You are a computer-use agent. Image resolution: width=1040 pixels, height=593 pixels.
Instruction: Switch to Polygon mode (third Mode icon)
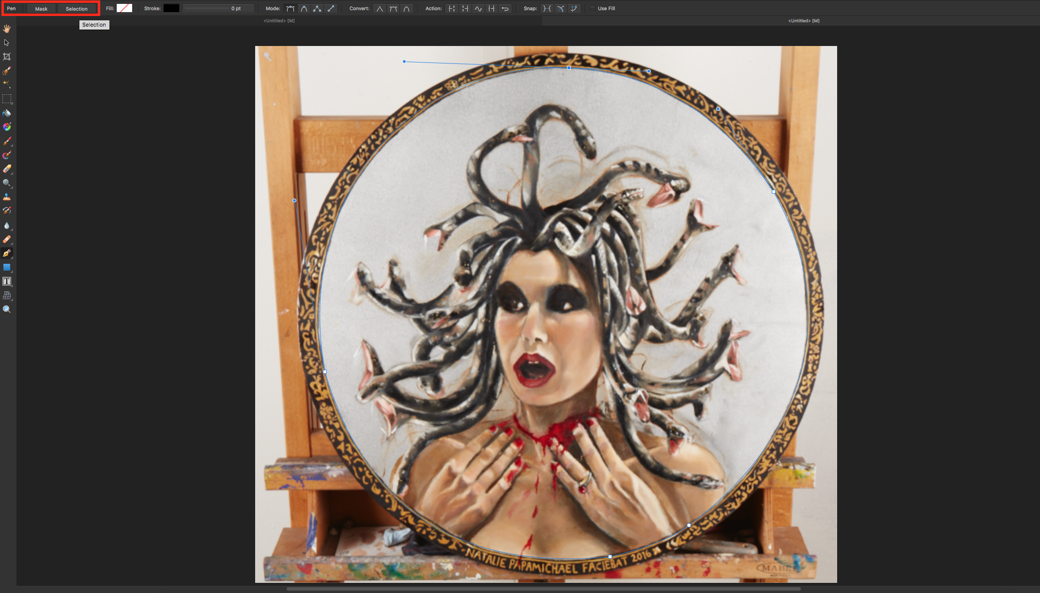(x=317, y=9)
